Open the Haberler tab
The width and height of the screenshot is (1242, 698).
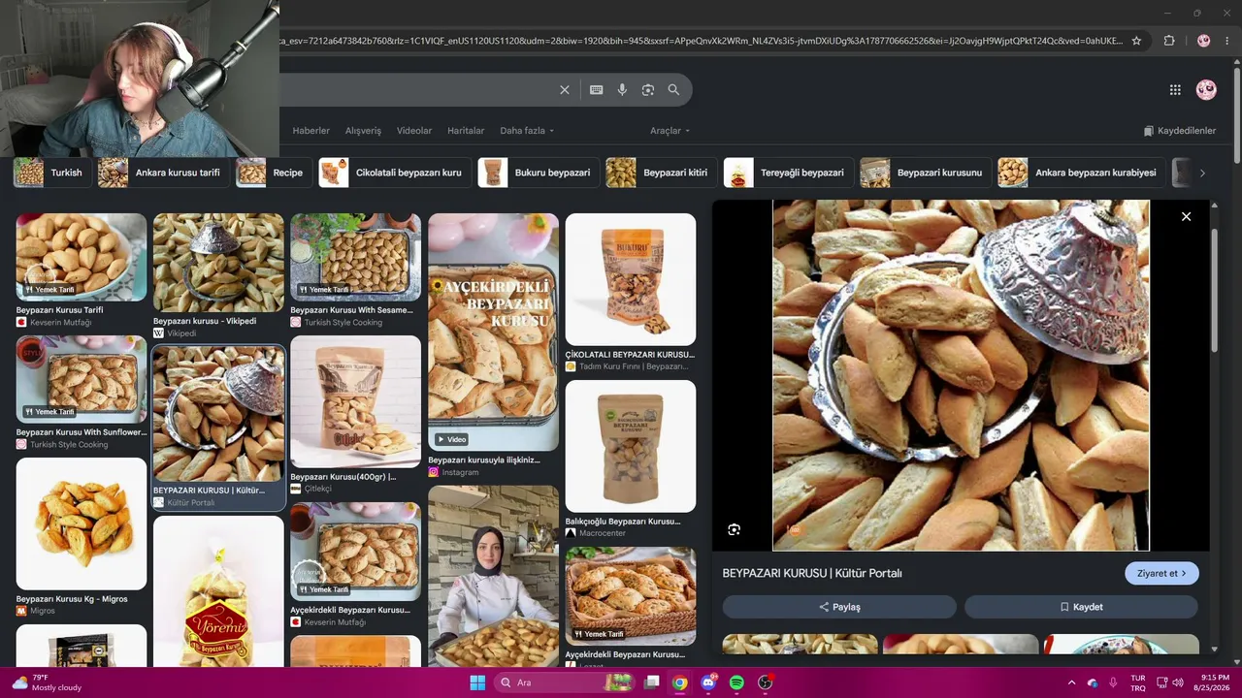pos(311,131)
